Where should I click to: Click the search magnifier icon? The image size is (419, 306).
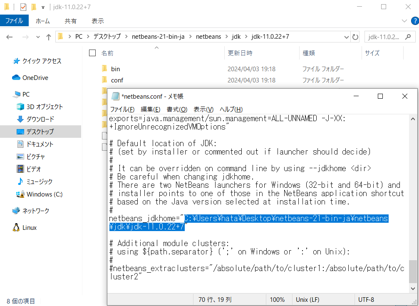pyautogui.click(x=408, y=37)
